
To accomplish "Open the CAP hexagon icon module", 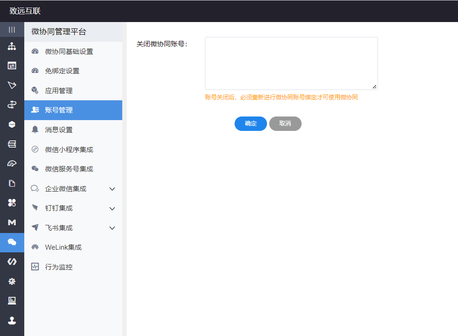I will click(x=12, y=125).
